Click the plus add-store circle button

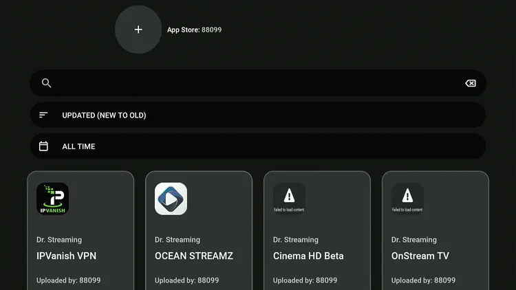pos(138,30)
